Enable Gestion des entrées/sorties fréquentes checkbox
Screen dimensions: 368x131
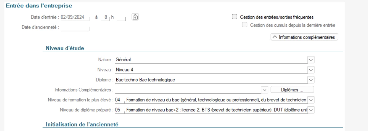coord(234,17)
